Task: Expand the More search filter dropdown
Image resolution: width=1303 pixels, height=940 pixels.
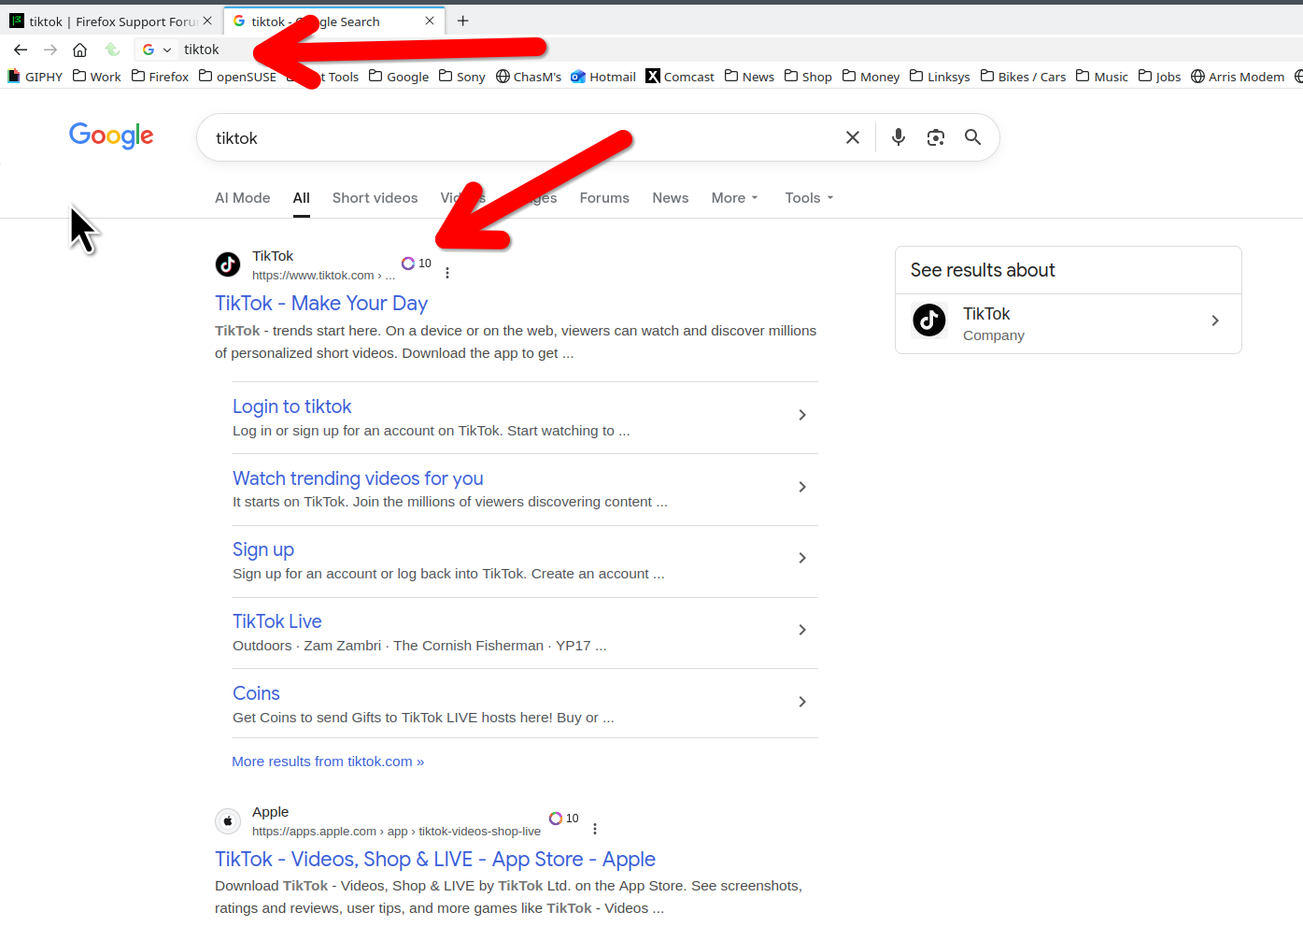Action: coord(734,198)
